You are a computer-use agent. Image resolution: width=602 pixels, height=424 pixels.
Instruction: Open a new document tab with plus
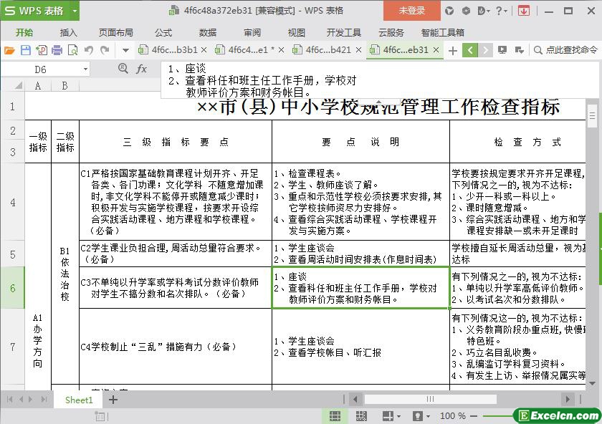pos(452,50)
